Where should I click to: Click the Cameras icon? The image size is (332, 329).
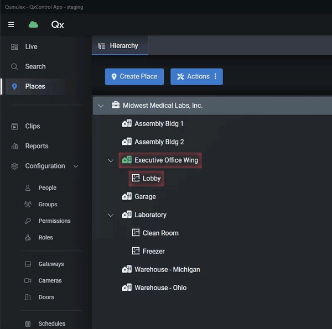point(28,280)
